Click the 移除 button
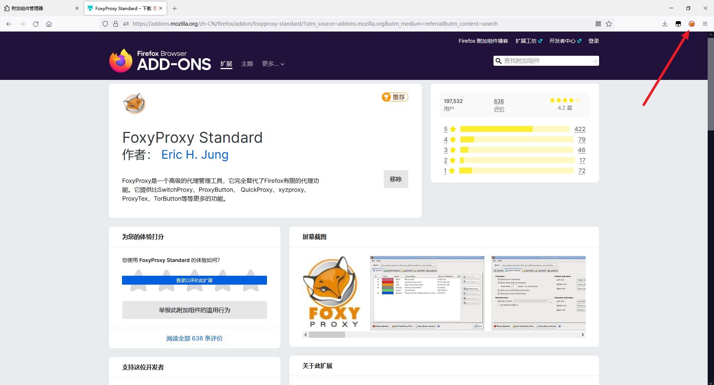Screen dimensions: 714x385 396,179
